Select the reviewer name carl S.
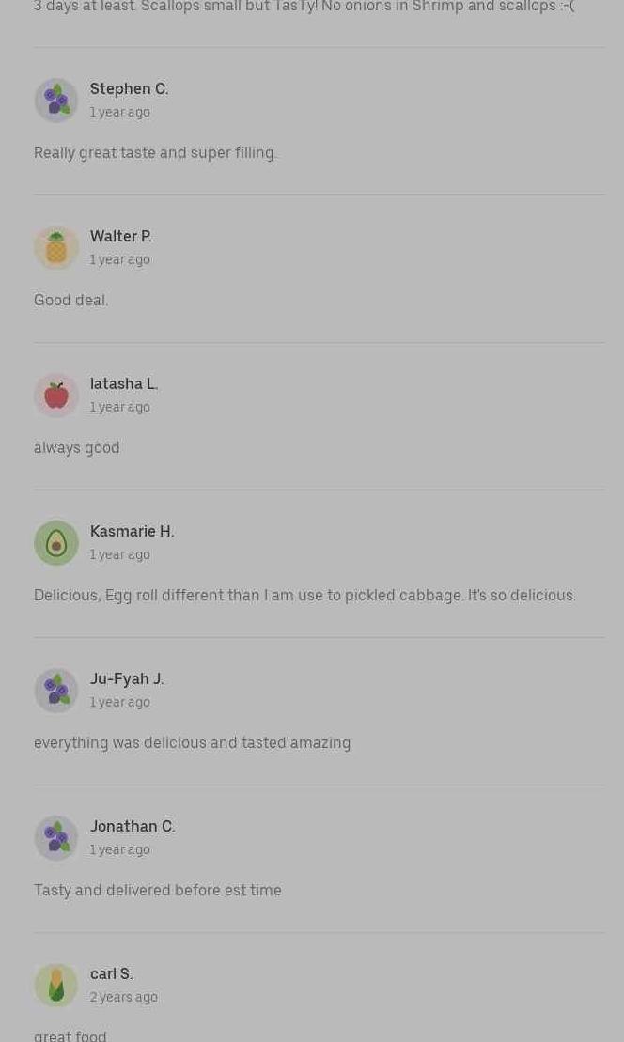 pyautogui.click(x=111, y=973)
